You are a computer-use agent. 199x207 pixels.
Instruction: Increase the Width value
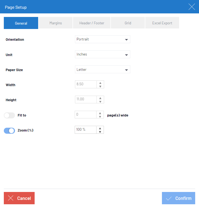coord(100,83)
